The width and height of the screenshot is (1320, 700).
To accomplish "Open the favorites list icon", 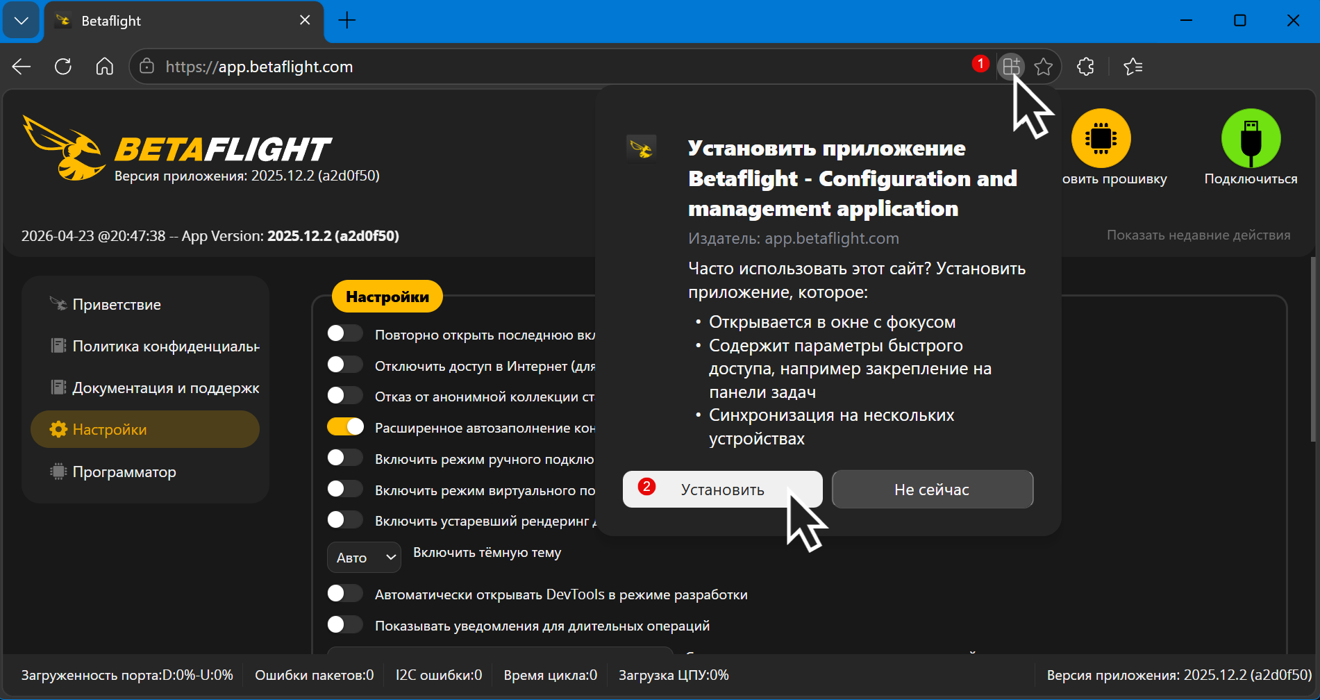I will 1133,67.
